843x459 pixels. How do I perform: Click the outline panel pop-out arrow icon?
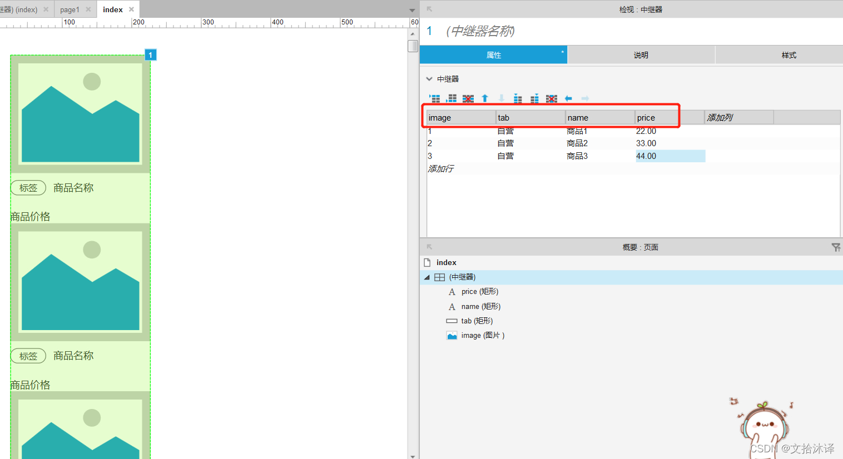tap(429, 247)
